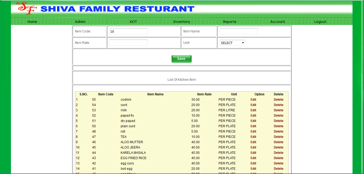
Task: Delete the roti item
Action: 279,131
